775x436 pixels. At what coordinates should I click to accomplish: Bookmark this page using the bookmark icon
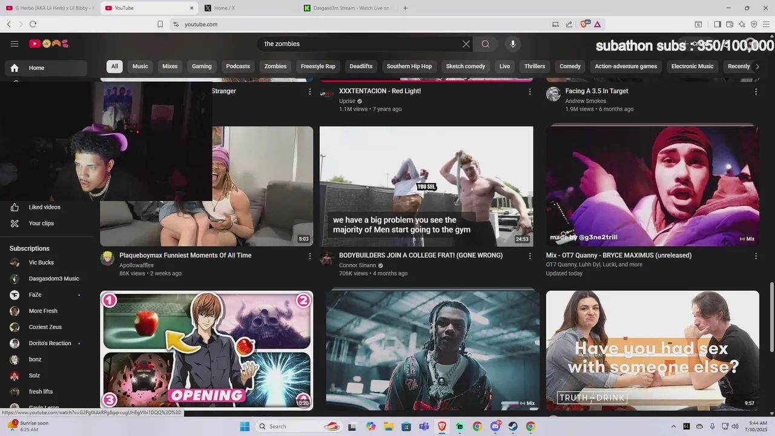160,24
